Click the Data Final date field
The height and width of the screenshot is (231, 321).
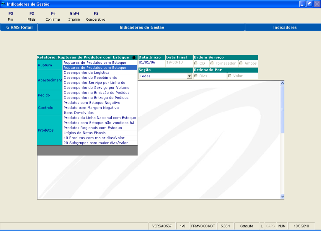coord(179,63)
